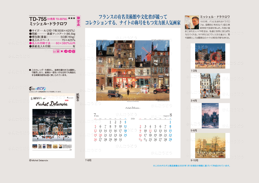Open the 1-2月 painting thumbnail
The width and height of the screenshot is (259, 183).
[210, 56]
